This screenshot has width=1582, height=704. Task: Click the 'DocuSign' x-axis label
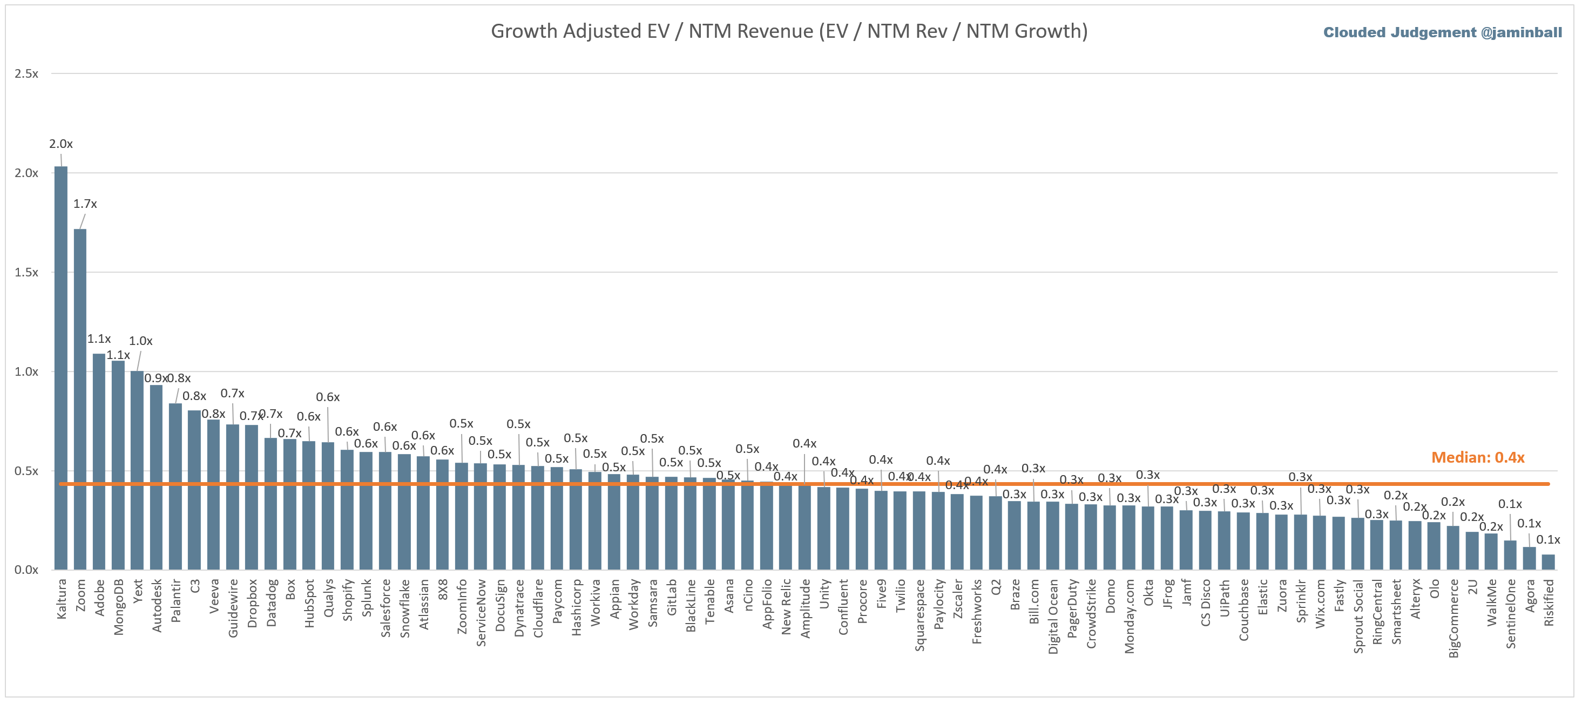499,606
